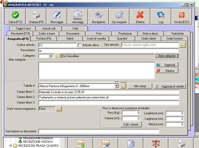Click the Aggiungi al carrello button
This screenshot has width=199, height=148.
170,86
